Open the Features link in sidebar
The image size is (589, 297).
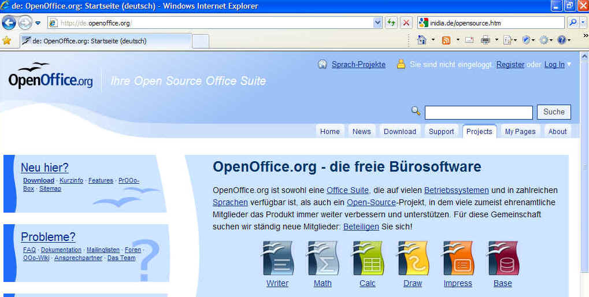(x=101, y=181)
